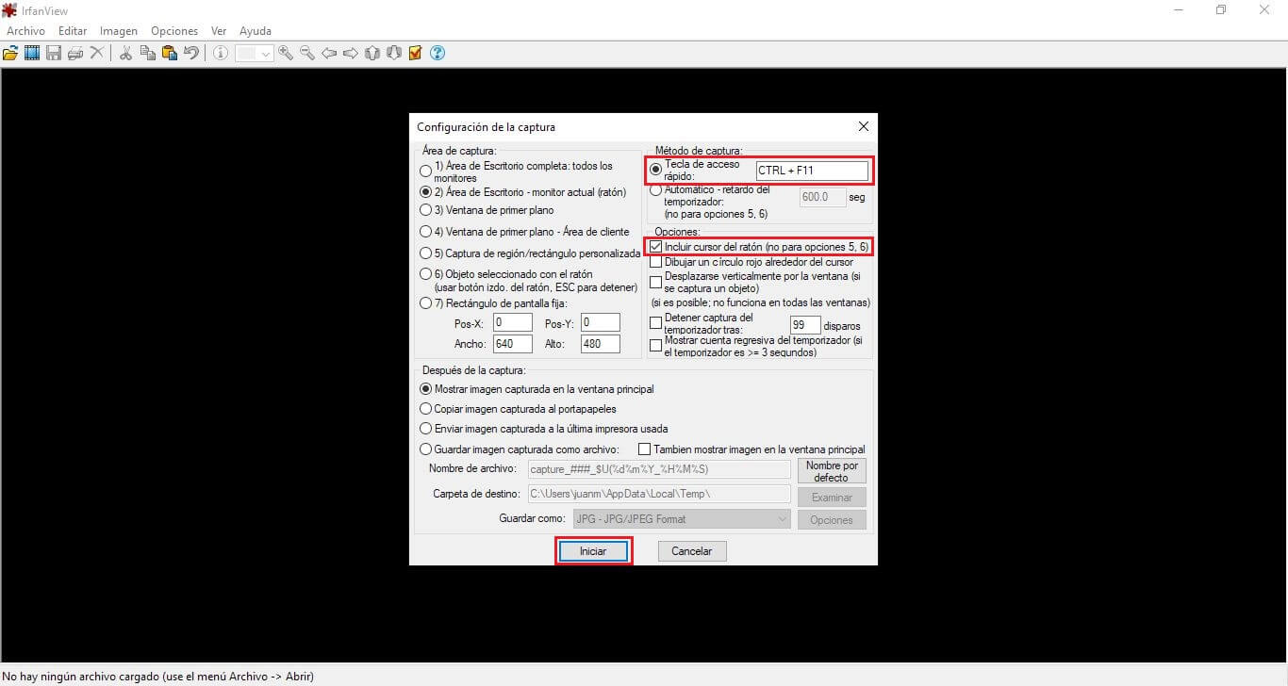Open image information icon
This screenshot has width=1288, height=686.
pos(221,54)
